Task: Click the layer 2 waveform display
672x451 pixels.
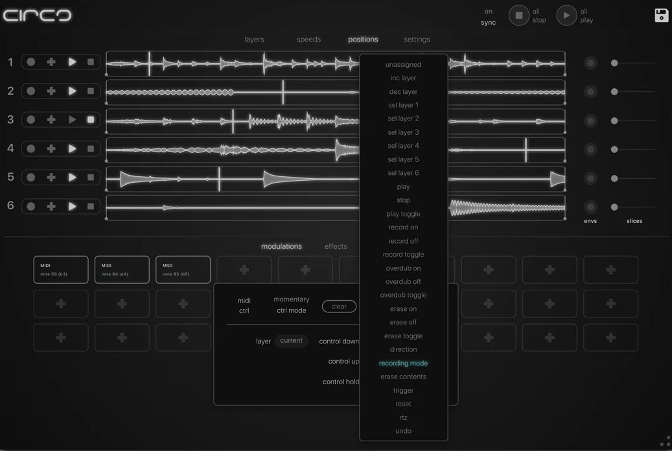Action: (x=336, y=92)
